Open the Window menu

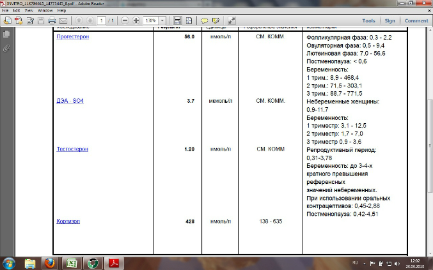coord(45,11)
